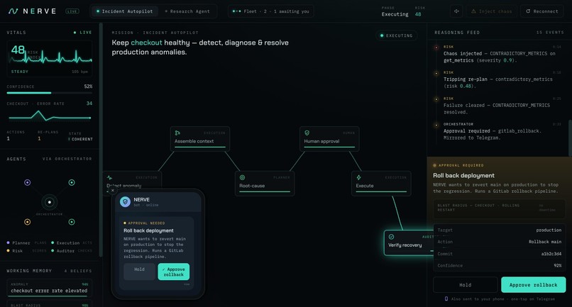Select the Assemble context graph node
The image size is (572, 307).
200,138
